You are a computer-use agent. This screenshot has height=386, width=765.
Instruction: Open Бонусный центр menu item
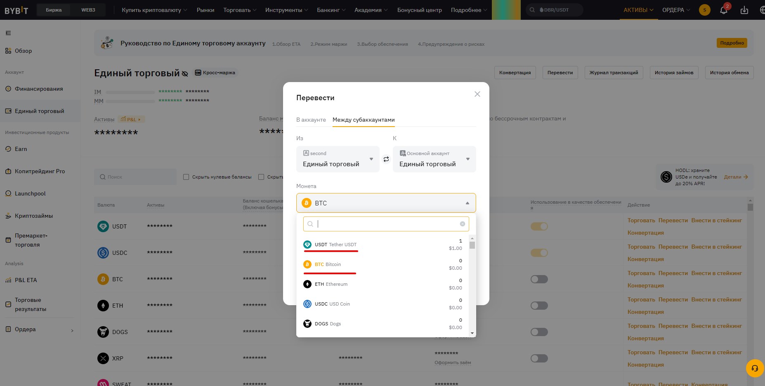click(x=420, y=10)
